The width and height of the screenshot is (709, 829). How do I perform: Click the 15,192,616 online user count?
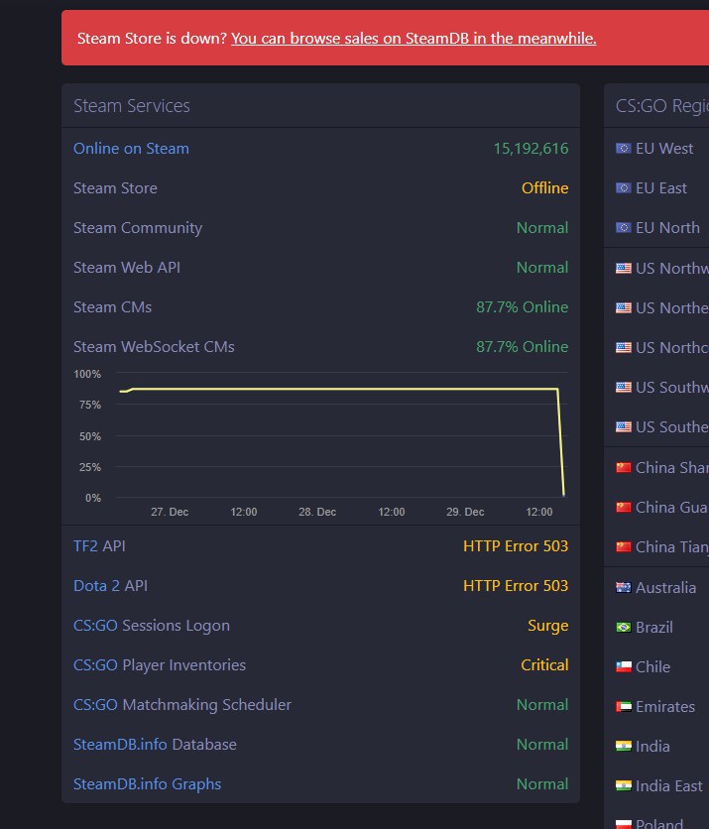531,149
